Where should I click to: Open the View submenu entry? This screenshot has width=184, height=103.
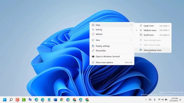pos(112,25)
